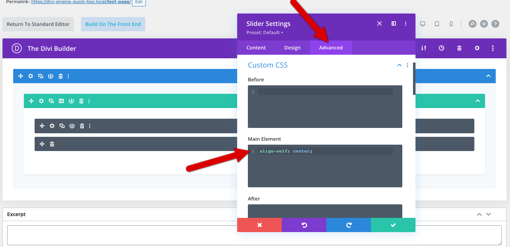The width and height of the screenshot is (510, 247).
Task: Collapse the Custom CSS section
Action: pyautogui.click(x=399, y=65)
